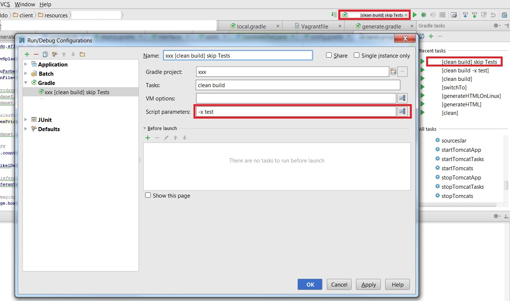Expand the VM options editor icon
The image size is (510, 301).
402,98
